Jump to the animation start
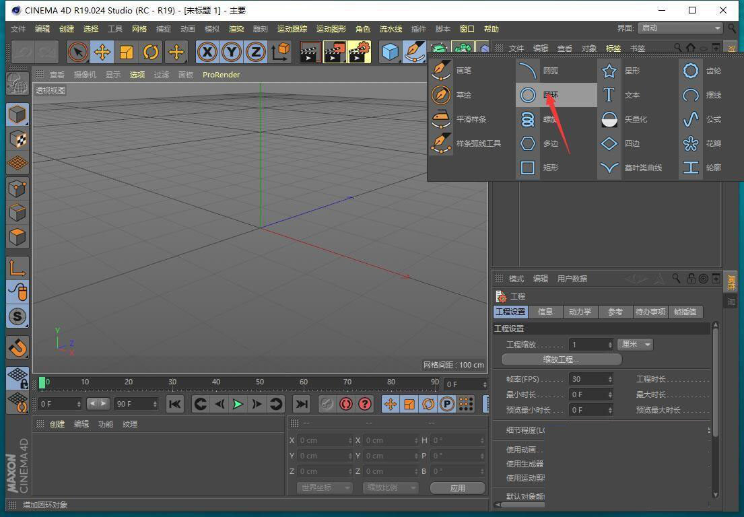Image resolution: width=744 pixels, height=517 pixels. (x=174, y=404)
